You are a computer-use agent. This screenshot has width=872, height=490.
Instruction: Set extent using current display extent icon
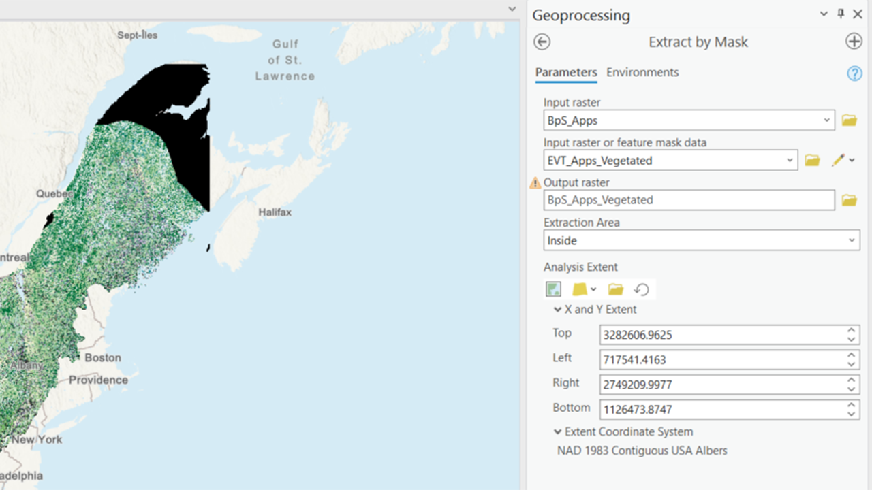coord(553,289)
